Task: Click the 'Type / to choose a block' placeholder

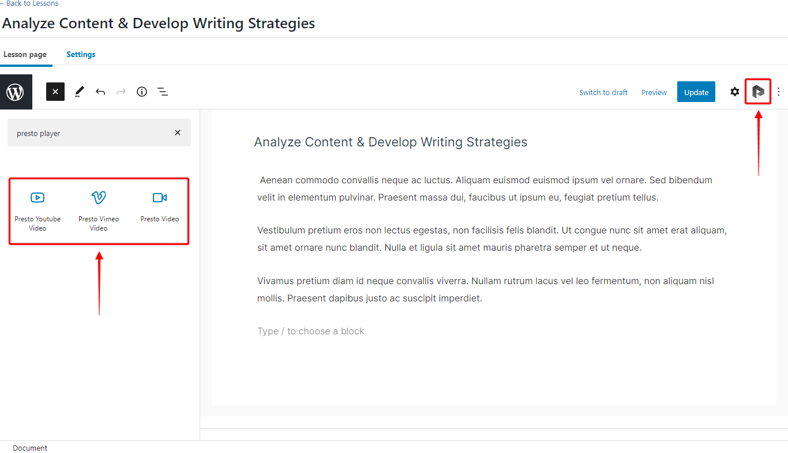Action: pos(311,331)
